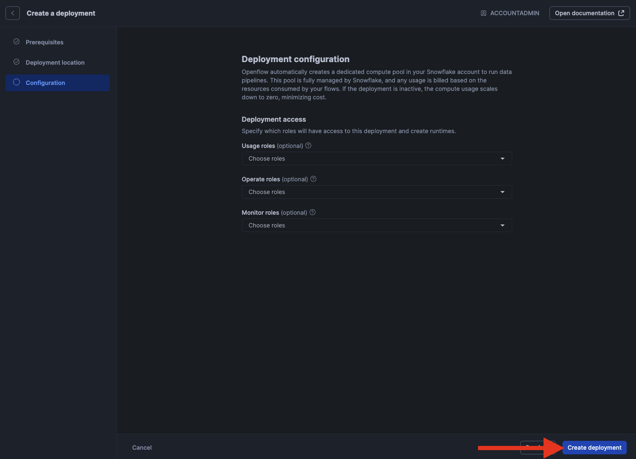The image size is (636, 459).
Task: Open the Monitor roles dropdown
Action: (x=376, y=225)
